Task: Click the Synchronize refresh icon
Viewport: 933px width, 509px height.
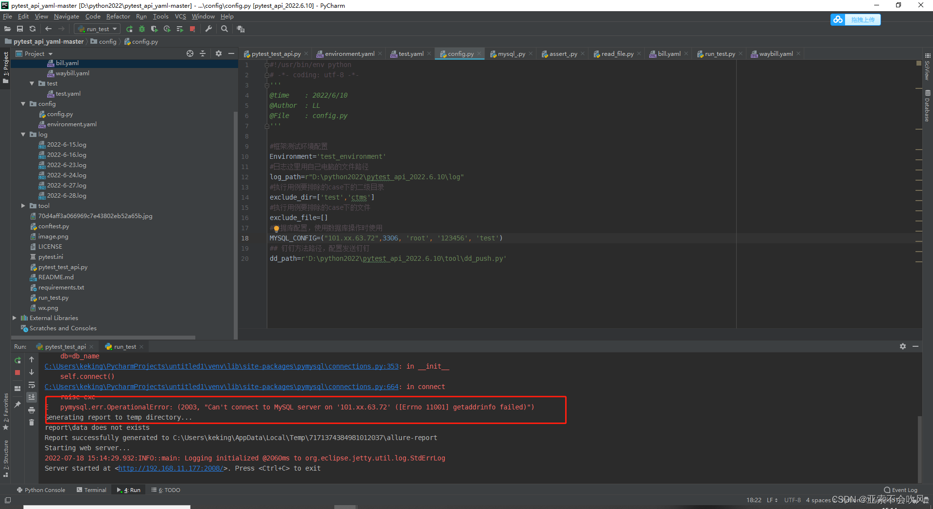Action: click(33, 29)
